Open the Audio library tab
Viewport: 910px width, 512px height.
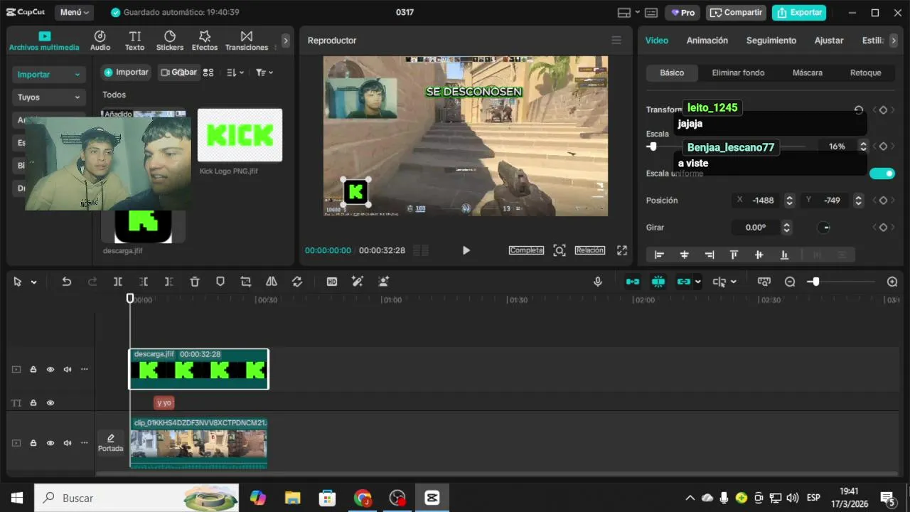point(100,41)
